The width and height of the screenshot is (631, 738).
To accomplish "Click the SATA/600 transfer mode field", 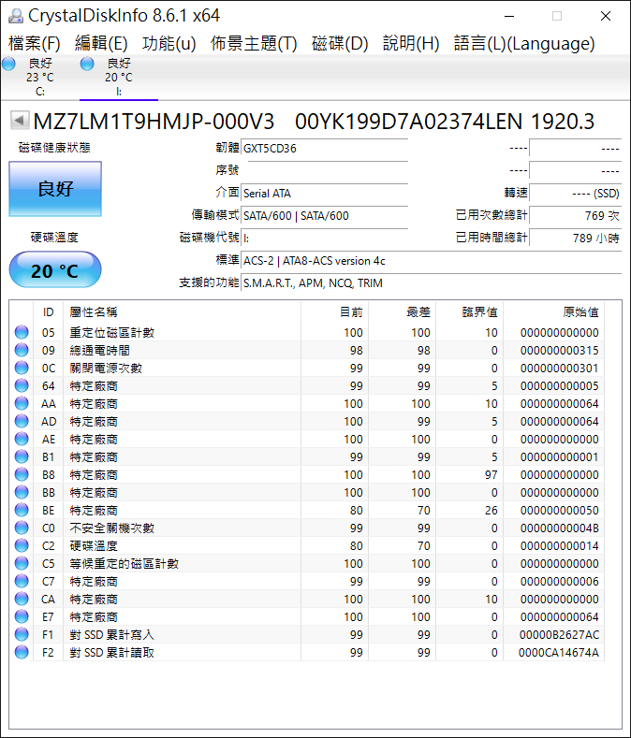I will (324, 215).
